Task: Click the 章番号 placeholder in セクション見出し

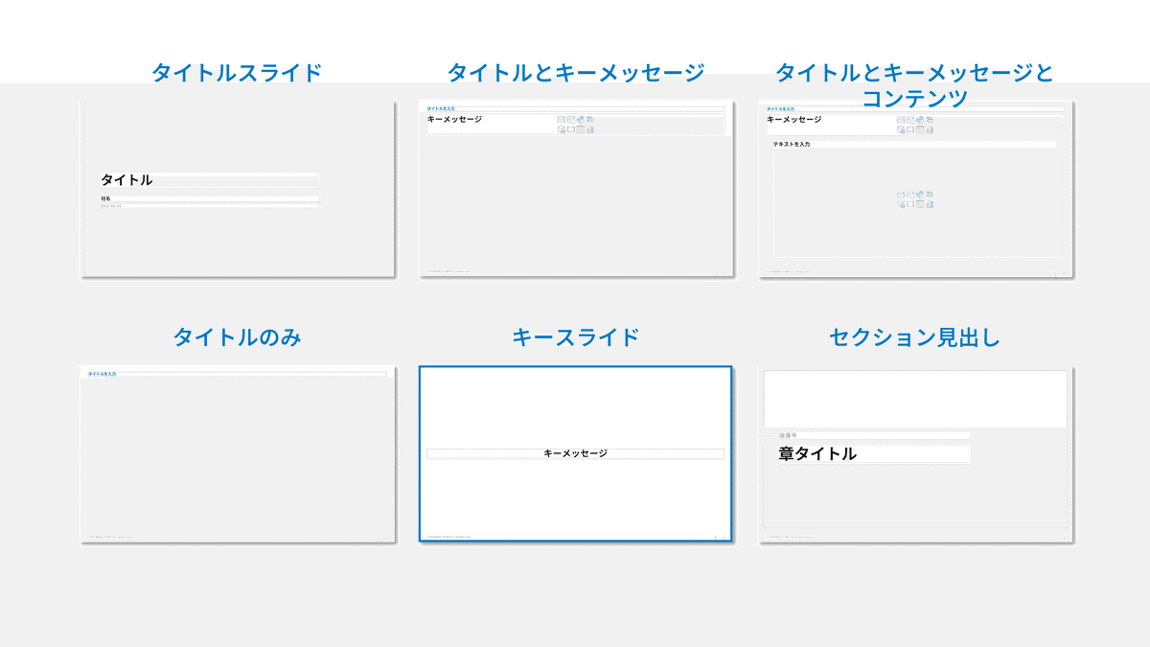Action: [874, 435]
